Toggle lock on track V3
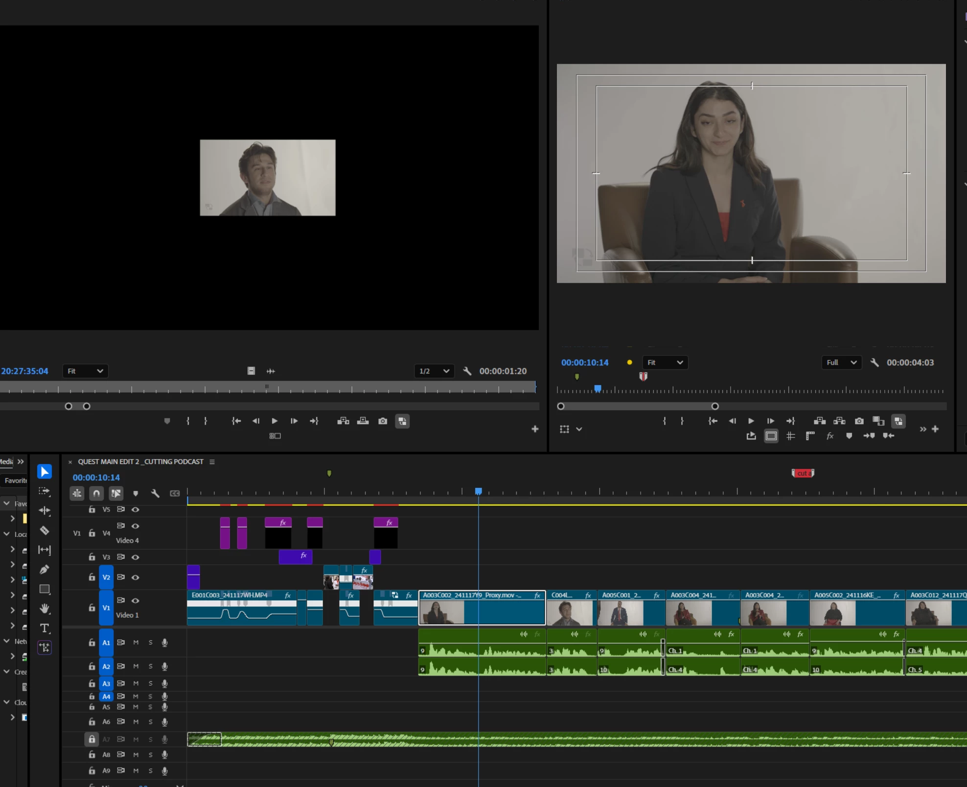Image resolution: width=967 pixels, height=787 pixels. pos(92,557)
